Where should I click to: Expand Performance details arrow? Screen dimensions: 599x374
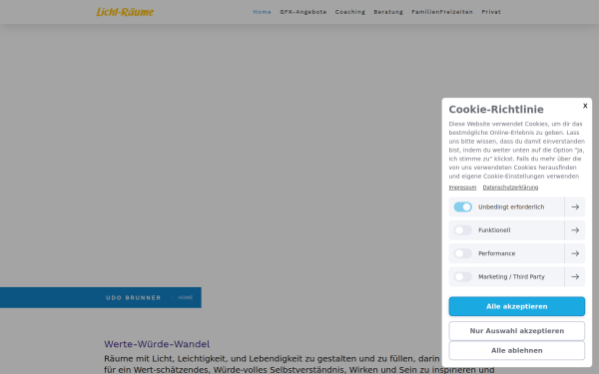tap(575, 253)
